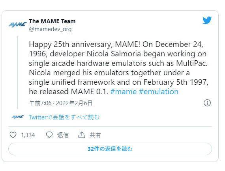
Task: Click the heart like icon
Action: point(13,135)
